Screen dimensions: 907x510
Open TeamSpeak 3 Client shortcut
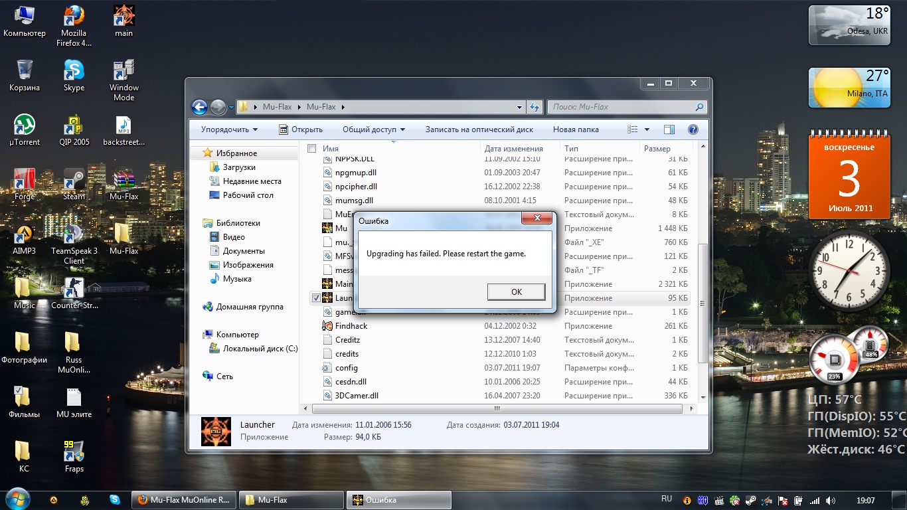(74, 234)
